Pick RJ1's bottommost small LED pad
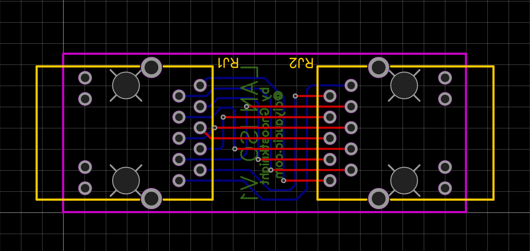 [85, 188]
